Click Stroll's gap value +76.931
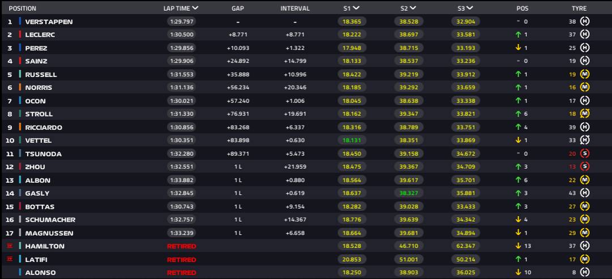The image size is (612, 279). pos(238,114)
